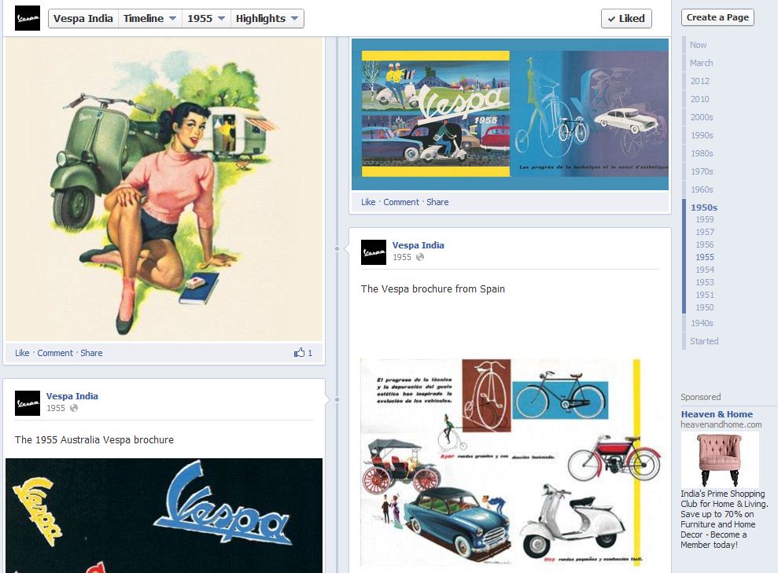The height and width of the screenshot is (573, 778).
Task: Expand the 1955 year dropdown
Action: [206, 19]
